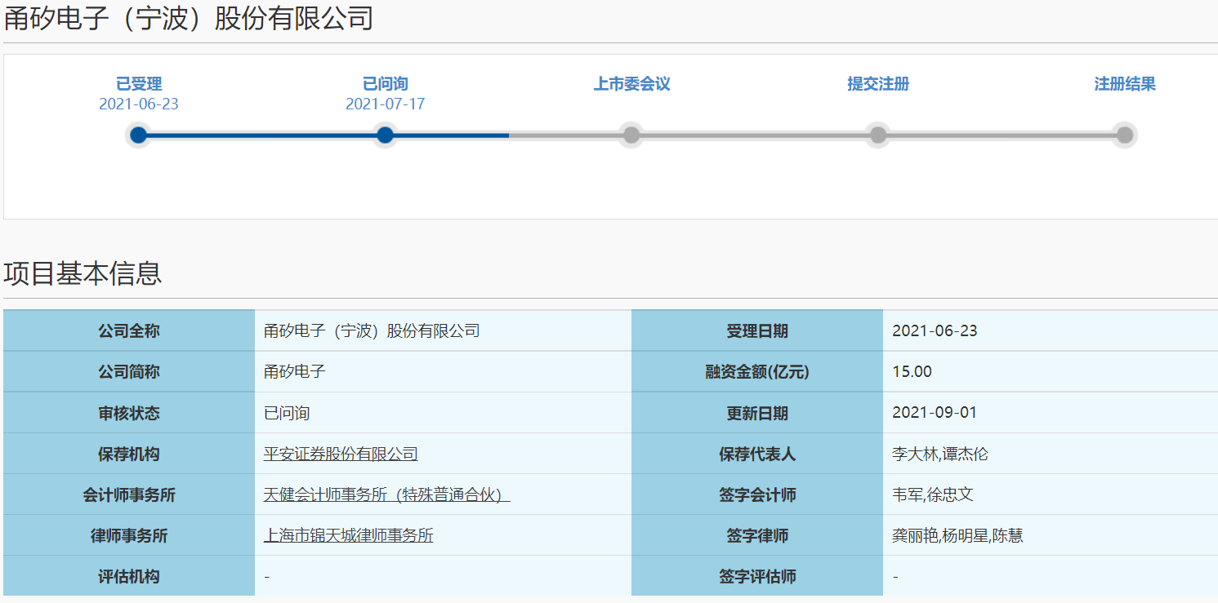Click the 签字评估师 label cell

tap(757, 575)
